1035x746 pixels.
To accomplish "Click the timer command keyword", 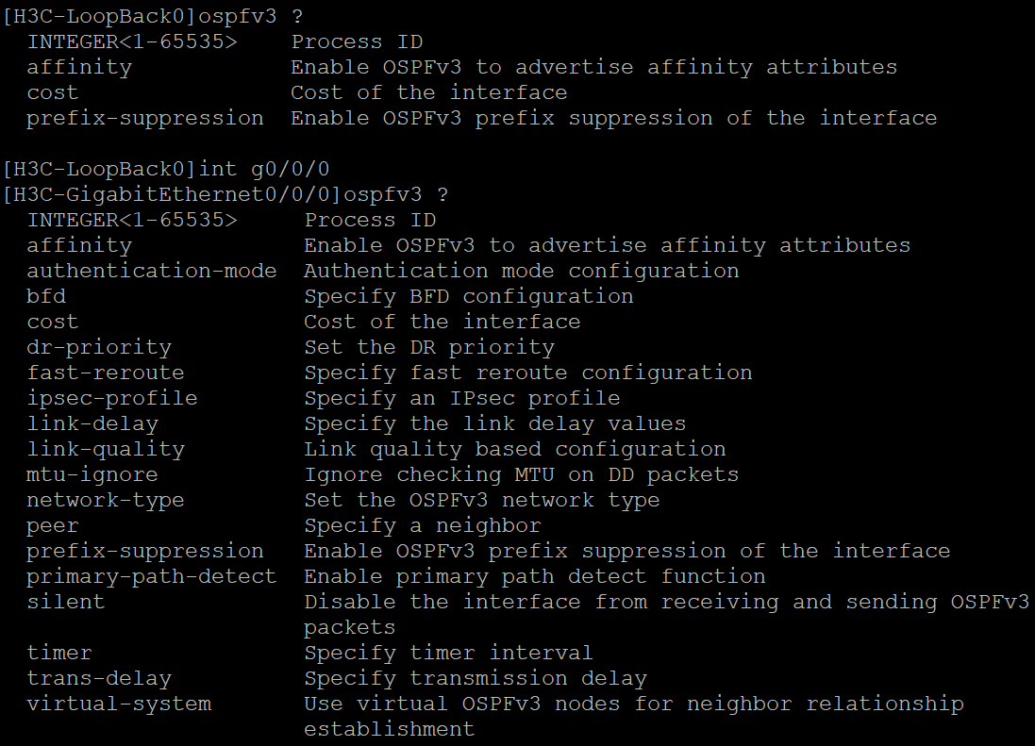I will click(x=58, y=653).
